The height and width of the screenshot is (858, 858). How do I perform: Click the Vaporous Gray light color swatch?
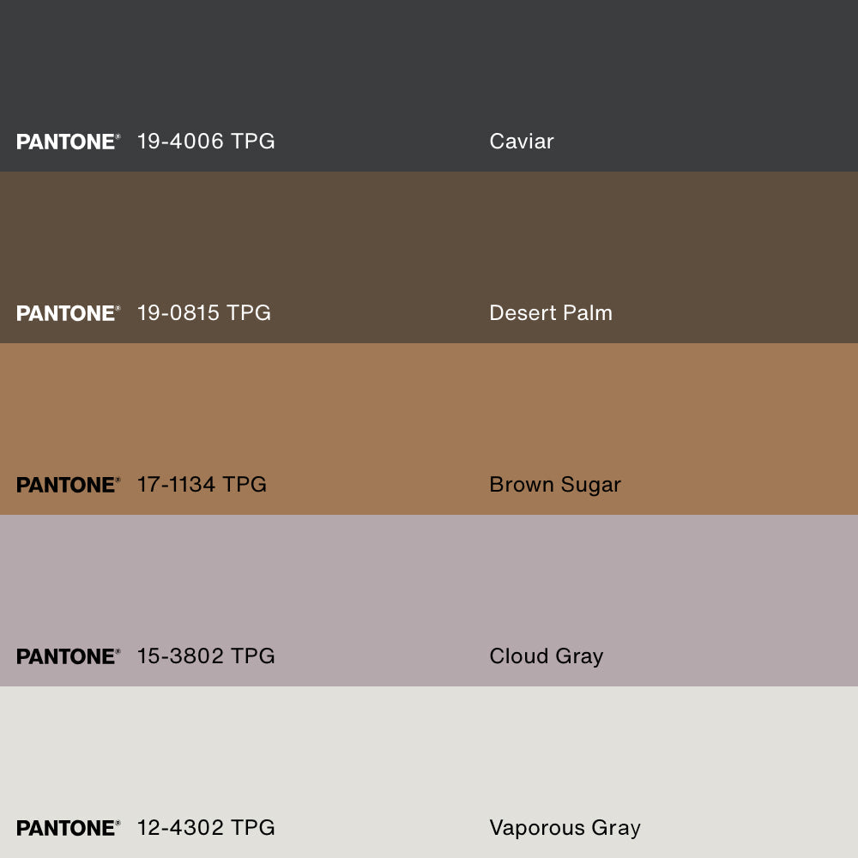pyautogui.click(x=429, y=772)
